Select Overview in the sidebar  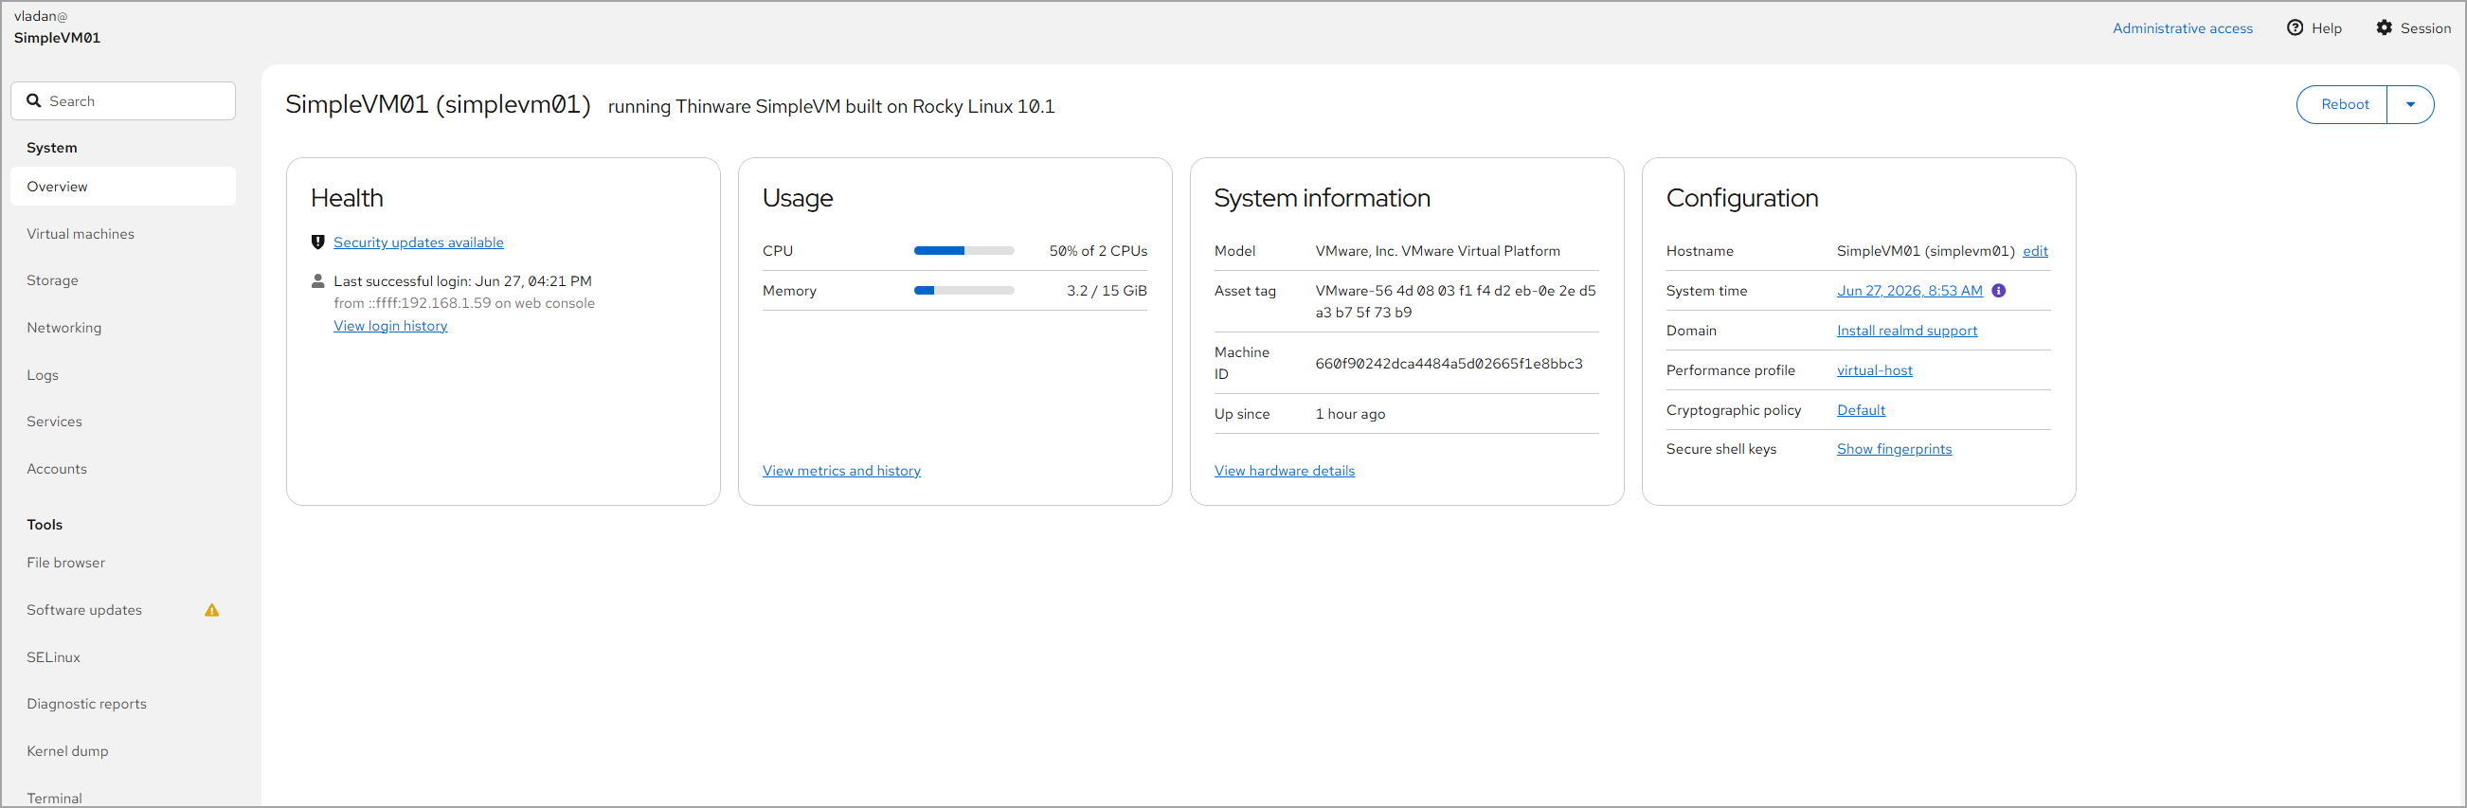pyautogui.click(x=122, y=187)
